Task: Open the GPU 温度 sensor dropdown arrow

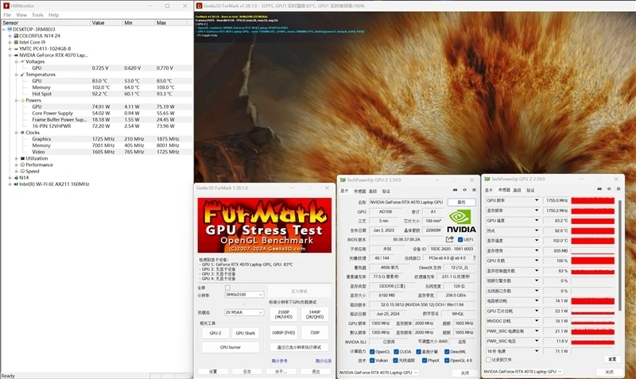Action: pyautogui.click(x=536, y=221)
